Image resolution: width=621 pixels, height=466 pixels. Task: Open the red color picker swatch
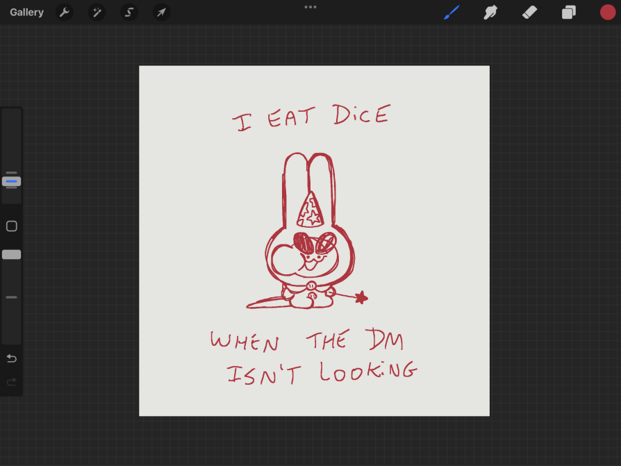[x=608, y=13]
